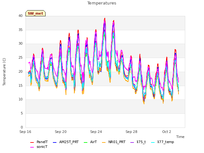
Task: Click the magenta sonicT color marker
Action: pyautogui.click(x=32, y=147)
